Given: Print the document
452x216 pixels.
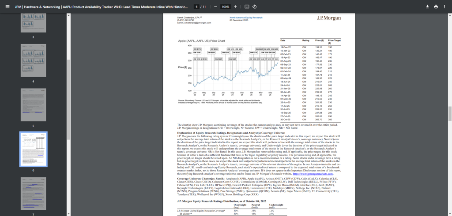Looking at the screenshot, I should pos(436,7).
